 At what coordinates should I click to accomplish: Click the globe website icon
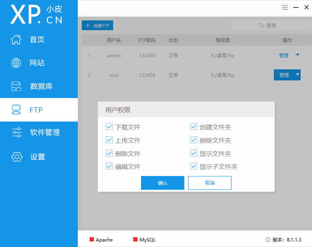tap(16, 63)
